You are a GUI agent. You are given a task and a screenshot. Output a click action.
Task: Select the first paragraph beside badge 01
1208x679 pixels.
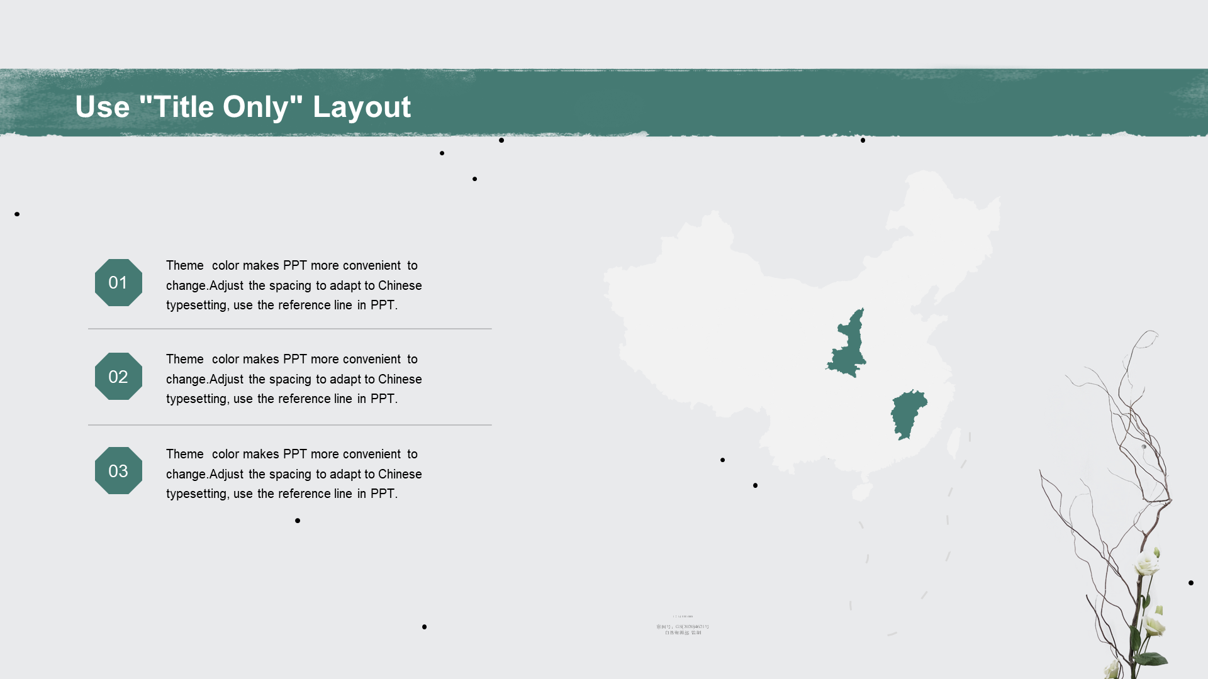click(293, 285)
